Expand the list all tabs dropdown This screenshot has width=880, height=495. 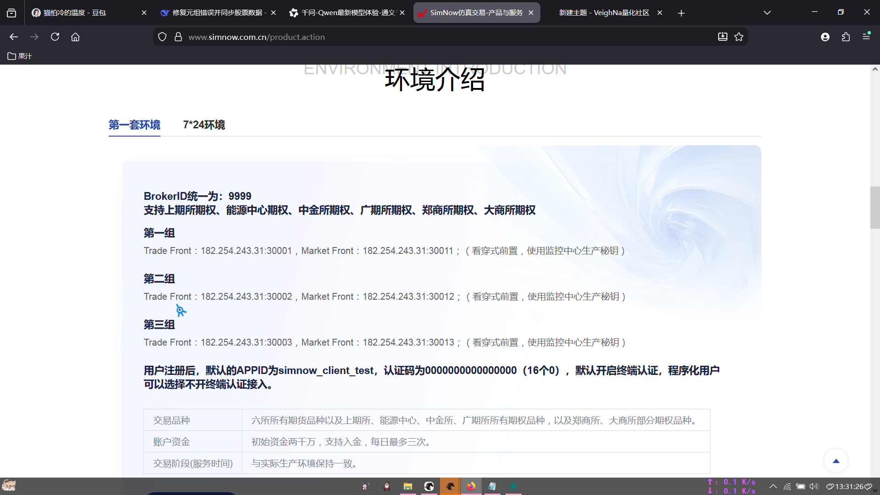tap(767, 13)
